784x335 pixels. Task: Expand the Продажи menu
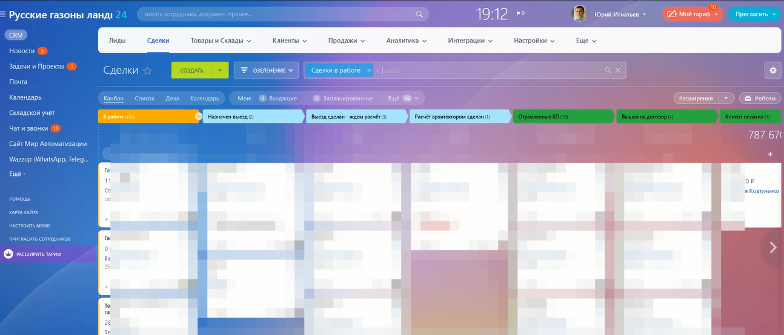pos(347,41)
